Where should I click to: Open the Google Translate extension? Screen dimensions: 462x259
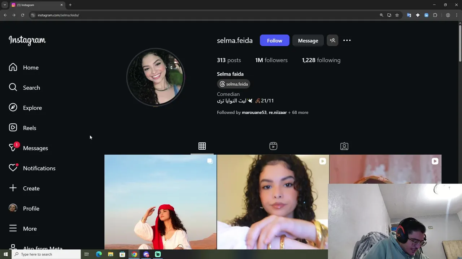tap(409, 15)
